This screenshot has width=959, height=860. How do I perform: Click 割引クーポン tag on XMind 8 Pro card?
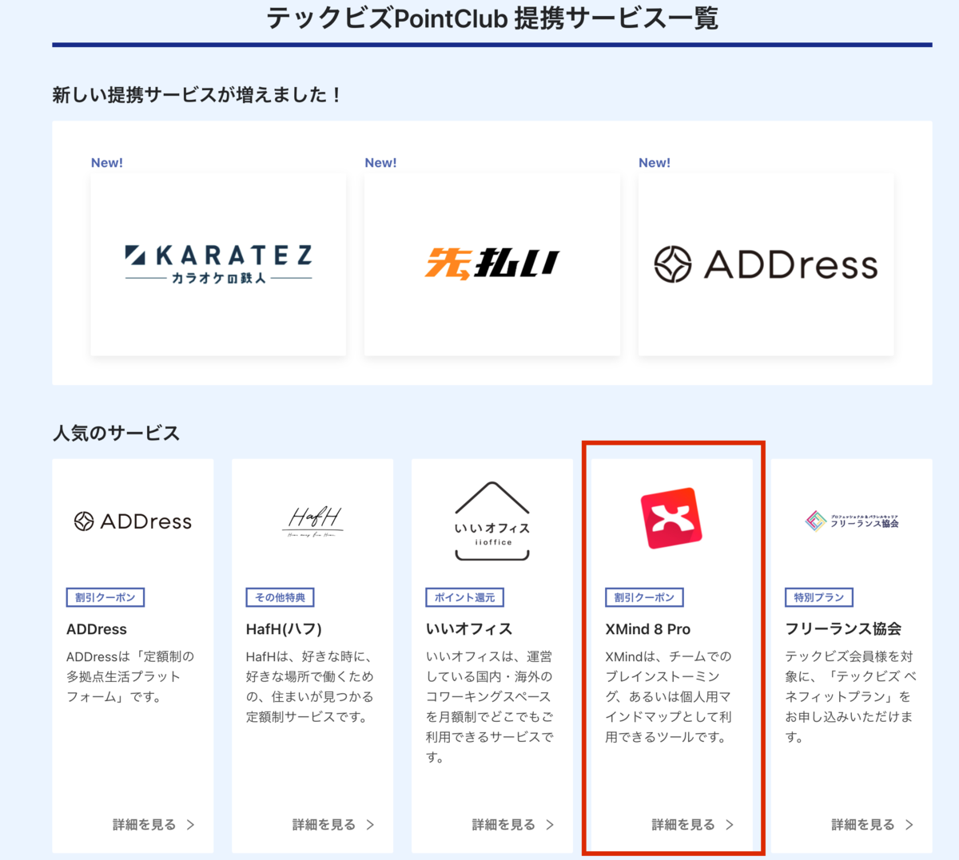tap(644, 597)
